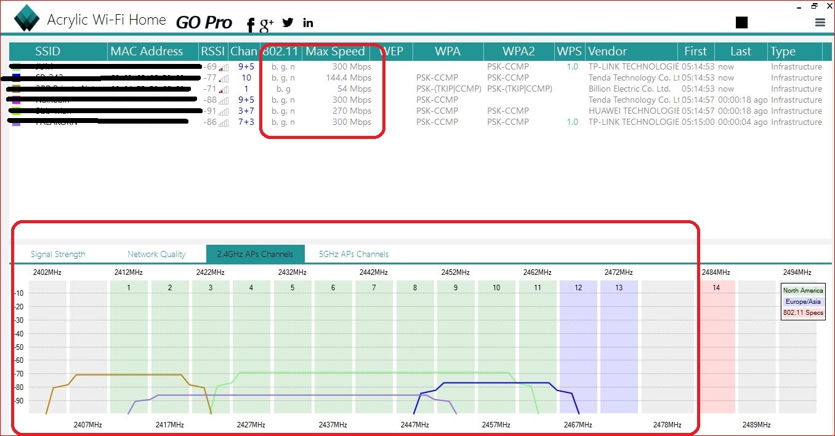The height and width of the screenshot is (436, 835).
Task: Click the signal bars icon beside RSSI -91
Action: (x=224, y=111)
